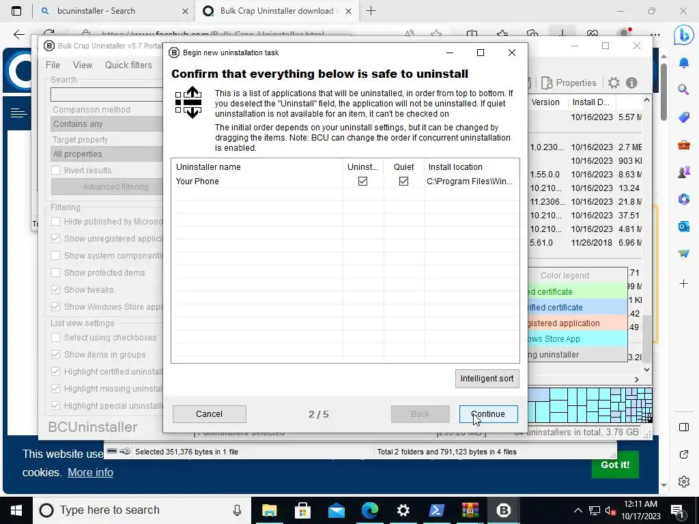The image size is (699, 524).
Task: Open BCU settings gear icon
Action: pos(614,83)
